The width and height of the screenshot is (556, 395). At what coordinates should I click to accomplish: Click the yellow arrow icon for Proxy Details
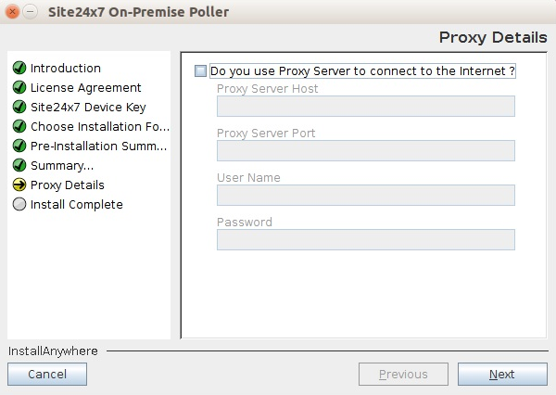click(x=19, y=185)
